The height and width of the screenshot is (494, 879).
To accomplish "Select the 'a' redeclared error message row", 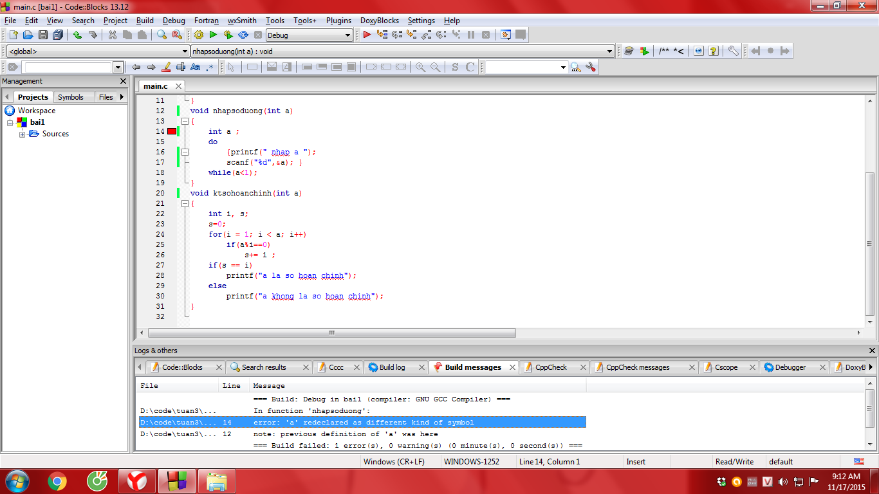I will [x=362, y=423].
